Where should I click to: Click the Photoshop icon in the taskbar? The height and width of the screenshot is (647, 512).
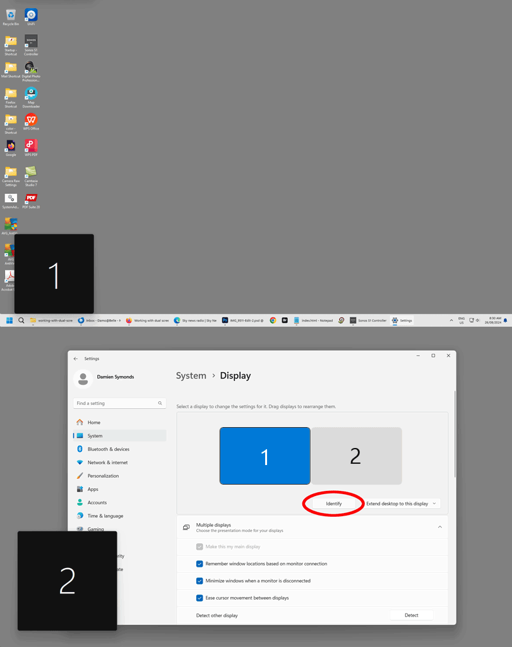pyautogui.click(x=225, y=320)
